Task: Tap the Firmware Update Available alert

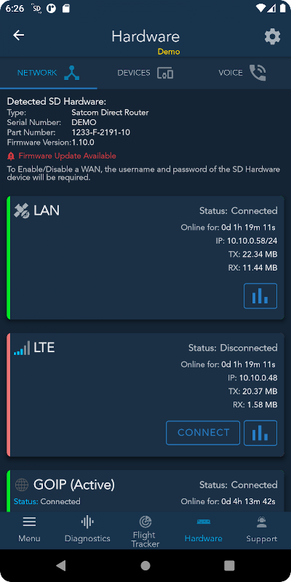Action: (62, 156)
